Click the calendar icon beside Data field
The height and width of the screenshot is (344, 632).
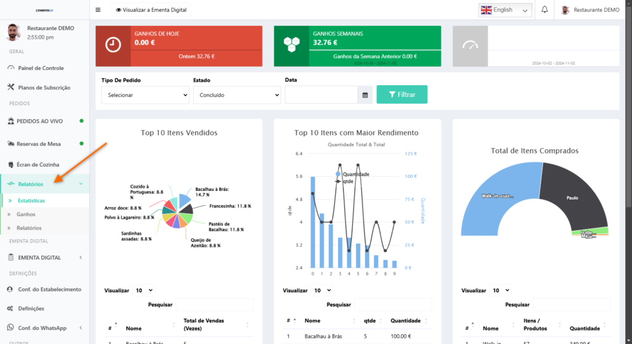[365, 95]
